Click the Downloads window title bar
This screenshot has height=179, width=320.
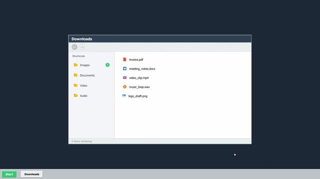point(160,39)
